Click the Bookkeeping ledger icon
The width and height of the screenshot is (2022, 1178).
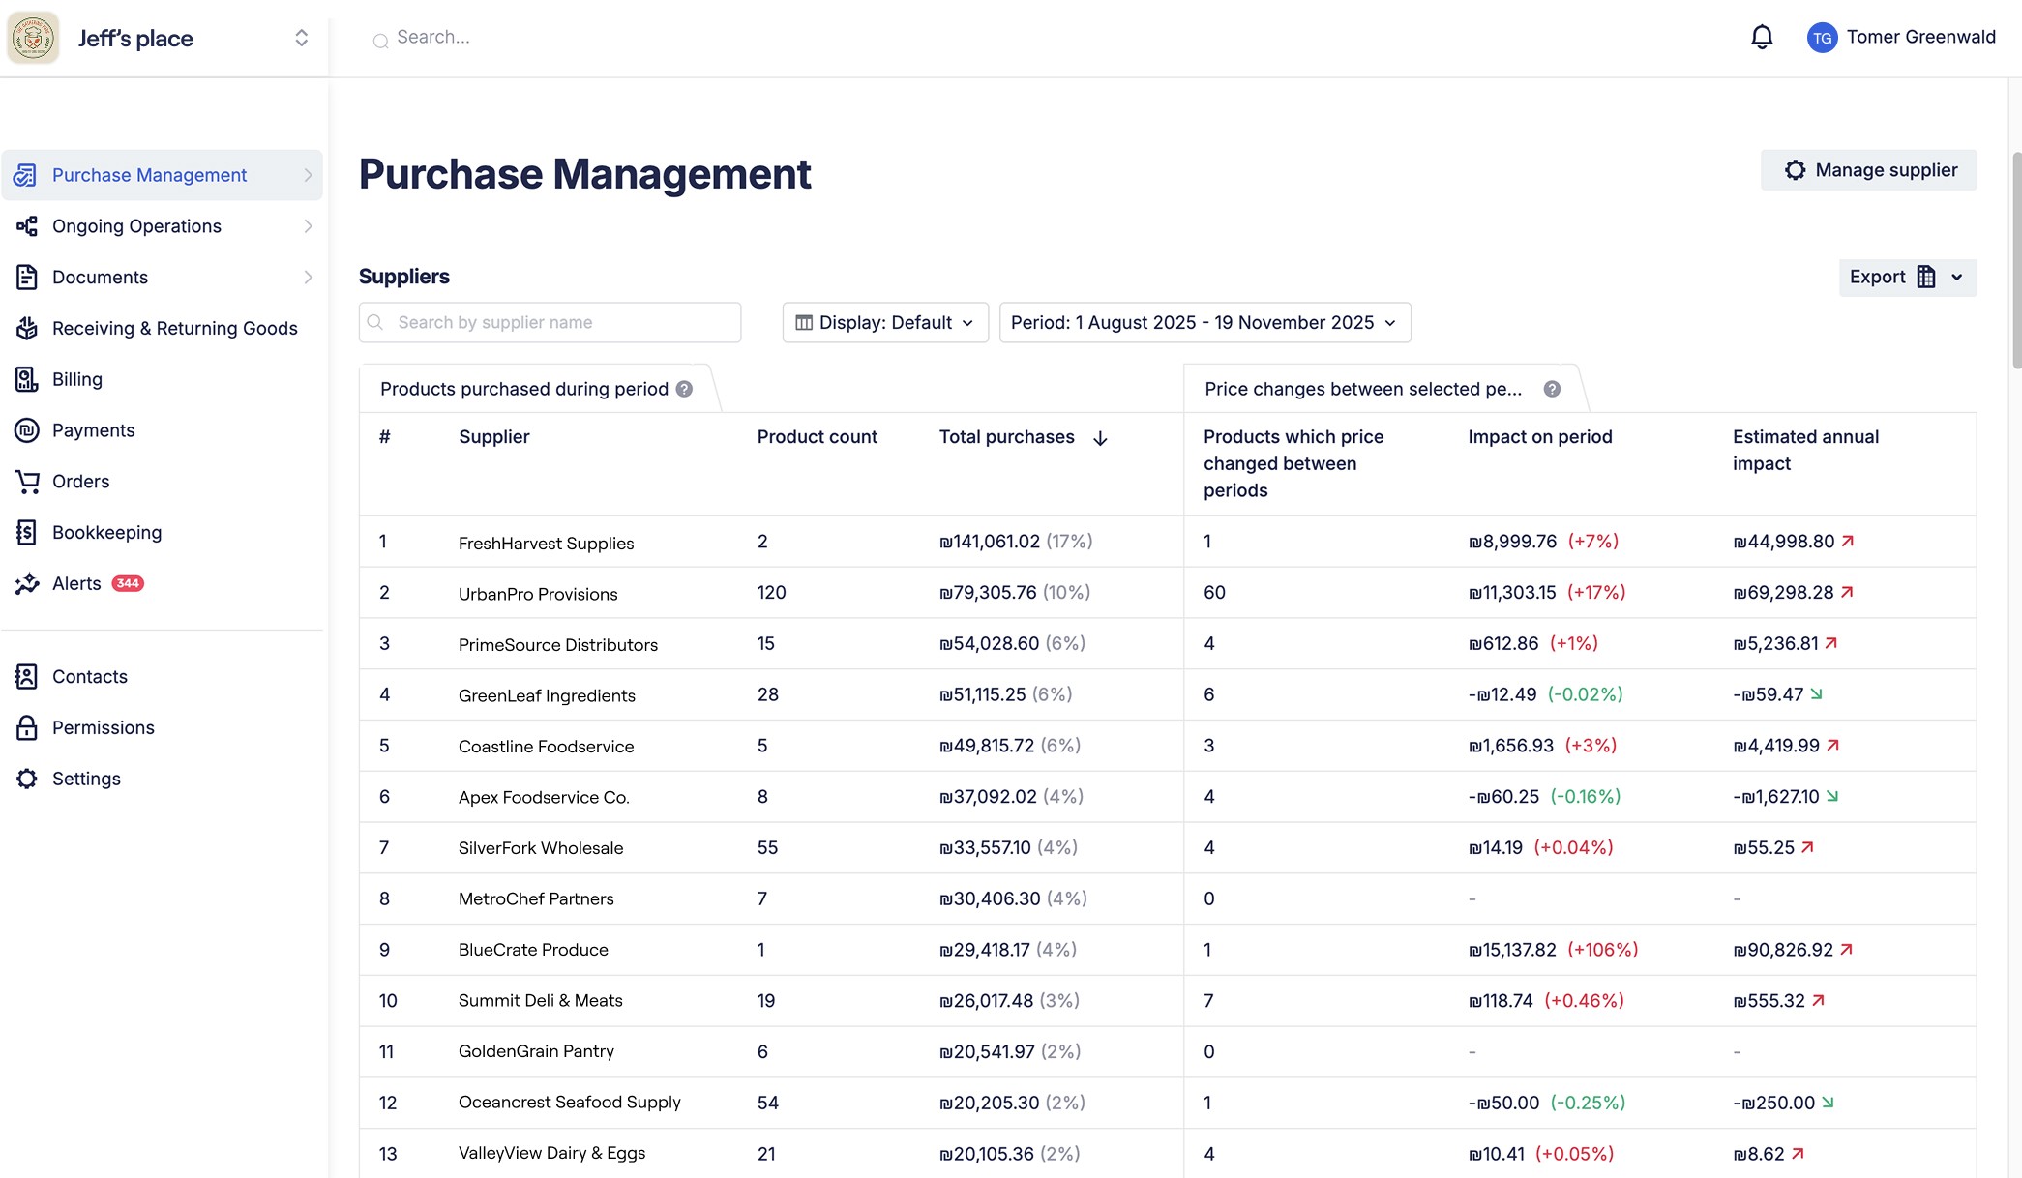coord(27,532)
